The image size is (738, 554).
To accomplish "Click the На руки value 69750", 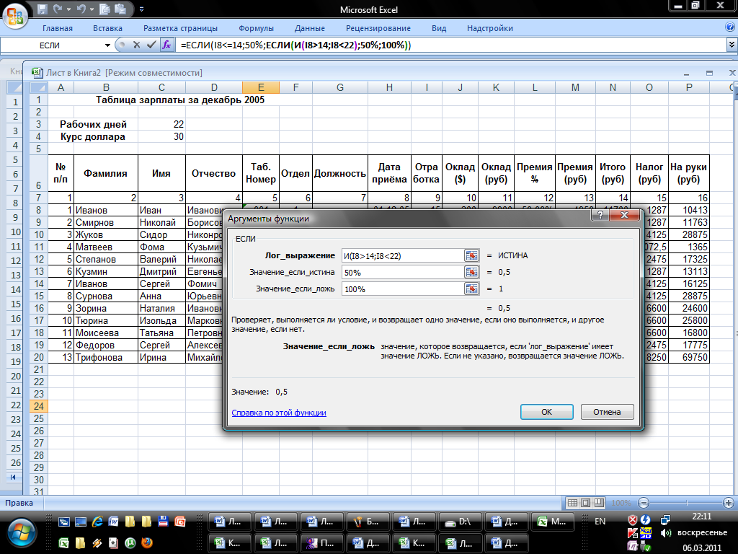I will point(688,357).
